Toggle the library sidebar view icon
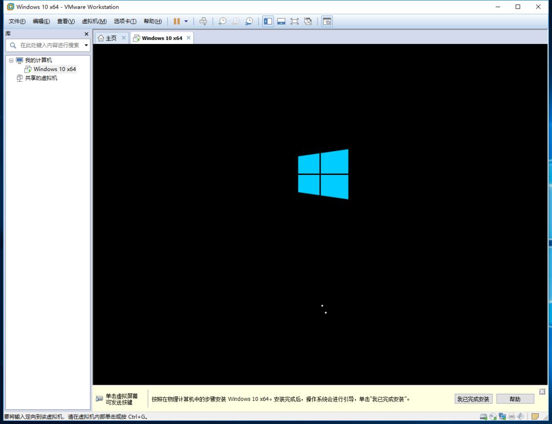552x424 pixels. tap(267, 21)
